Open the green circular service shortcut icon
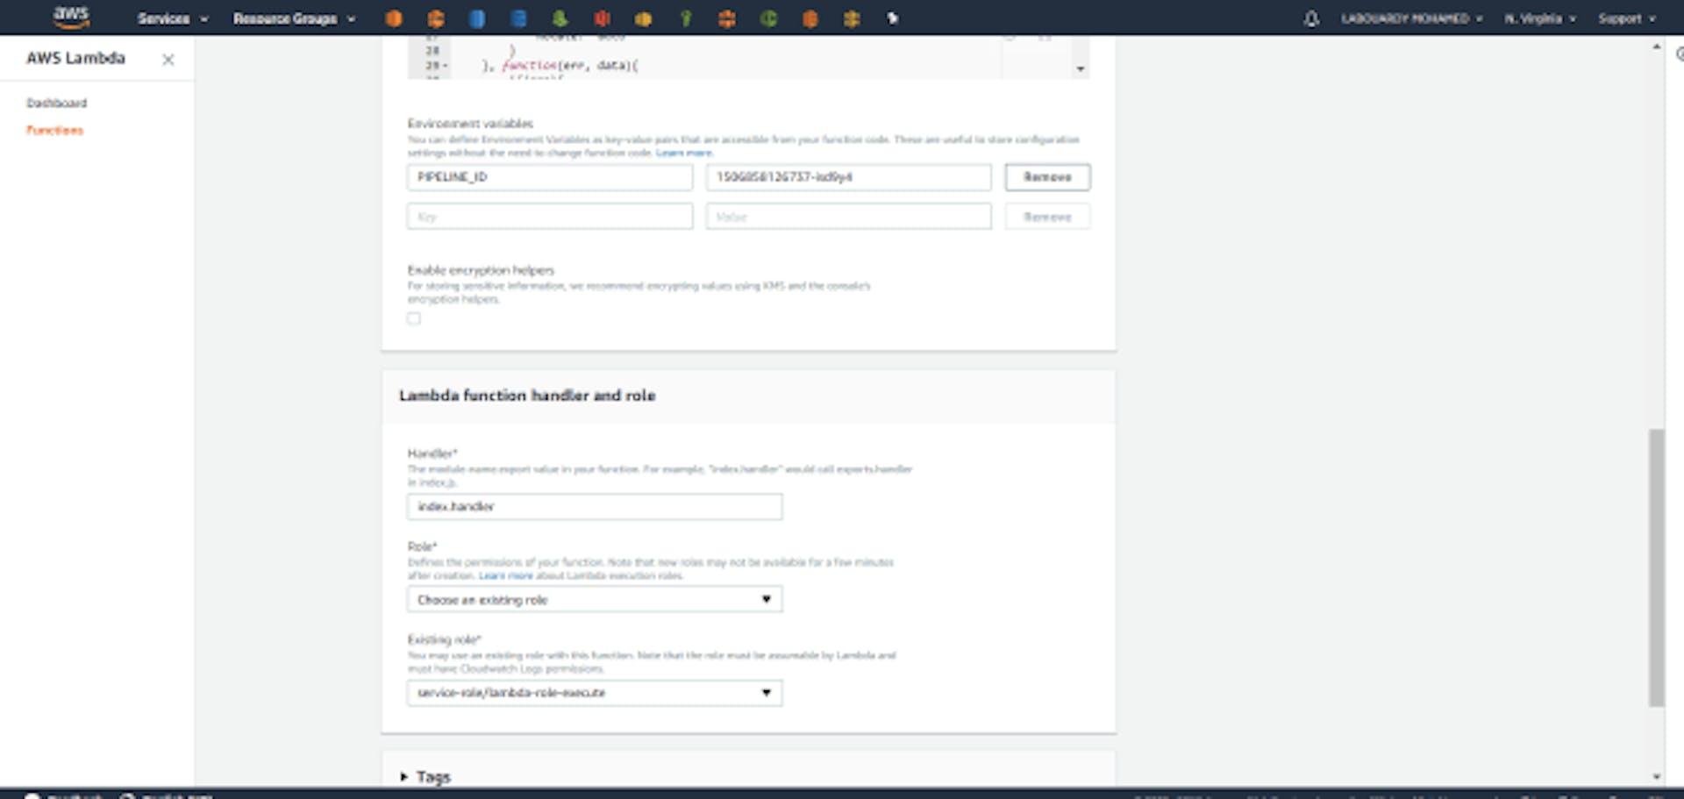Image resolution: width=1684 pixels, height=799 pixels. pos(768,18)
